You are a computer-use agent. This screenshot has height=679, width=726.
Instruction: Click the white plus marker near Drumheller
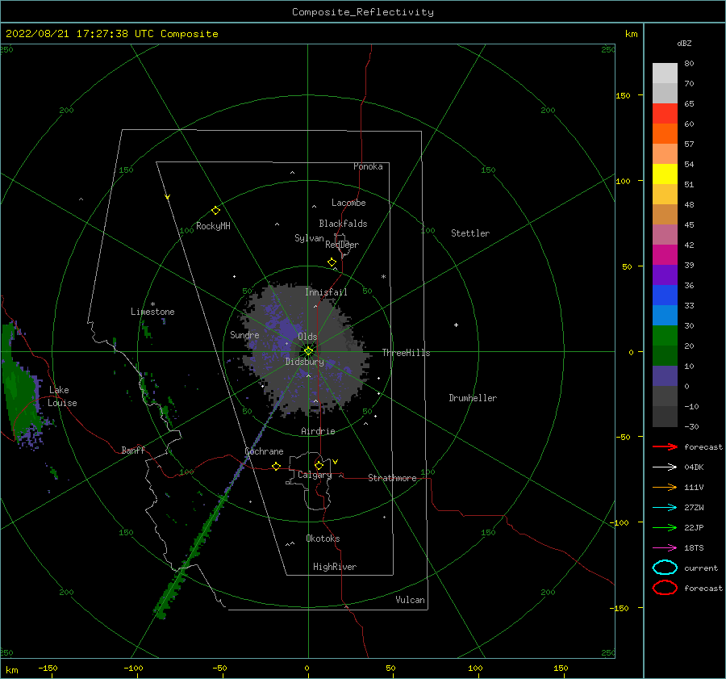coord(456,325)
